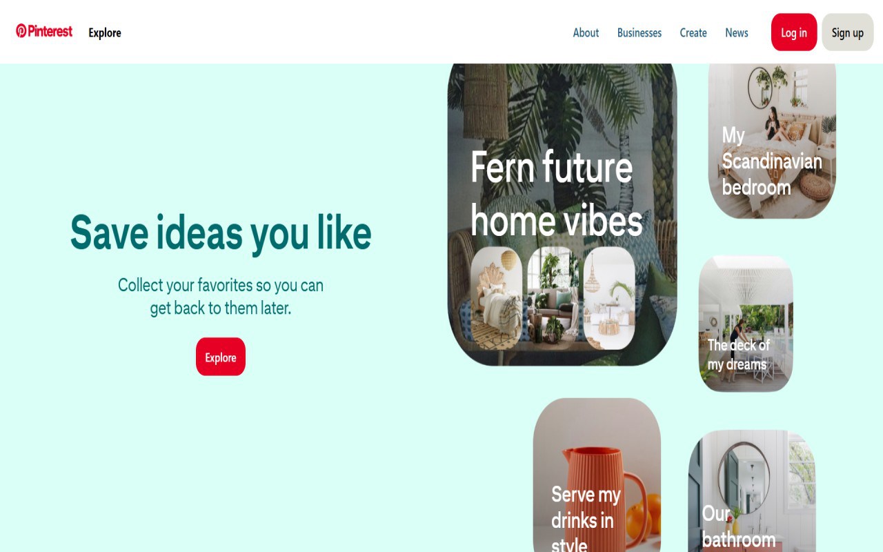This screenshot has height=552, width=883.
Task: Click the Pinterest logo icon
Action: click(21, 31)
